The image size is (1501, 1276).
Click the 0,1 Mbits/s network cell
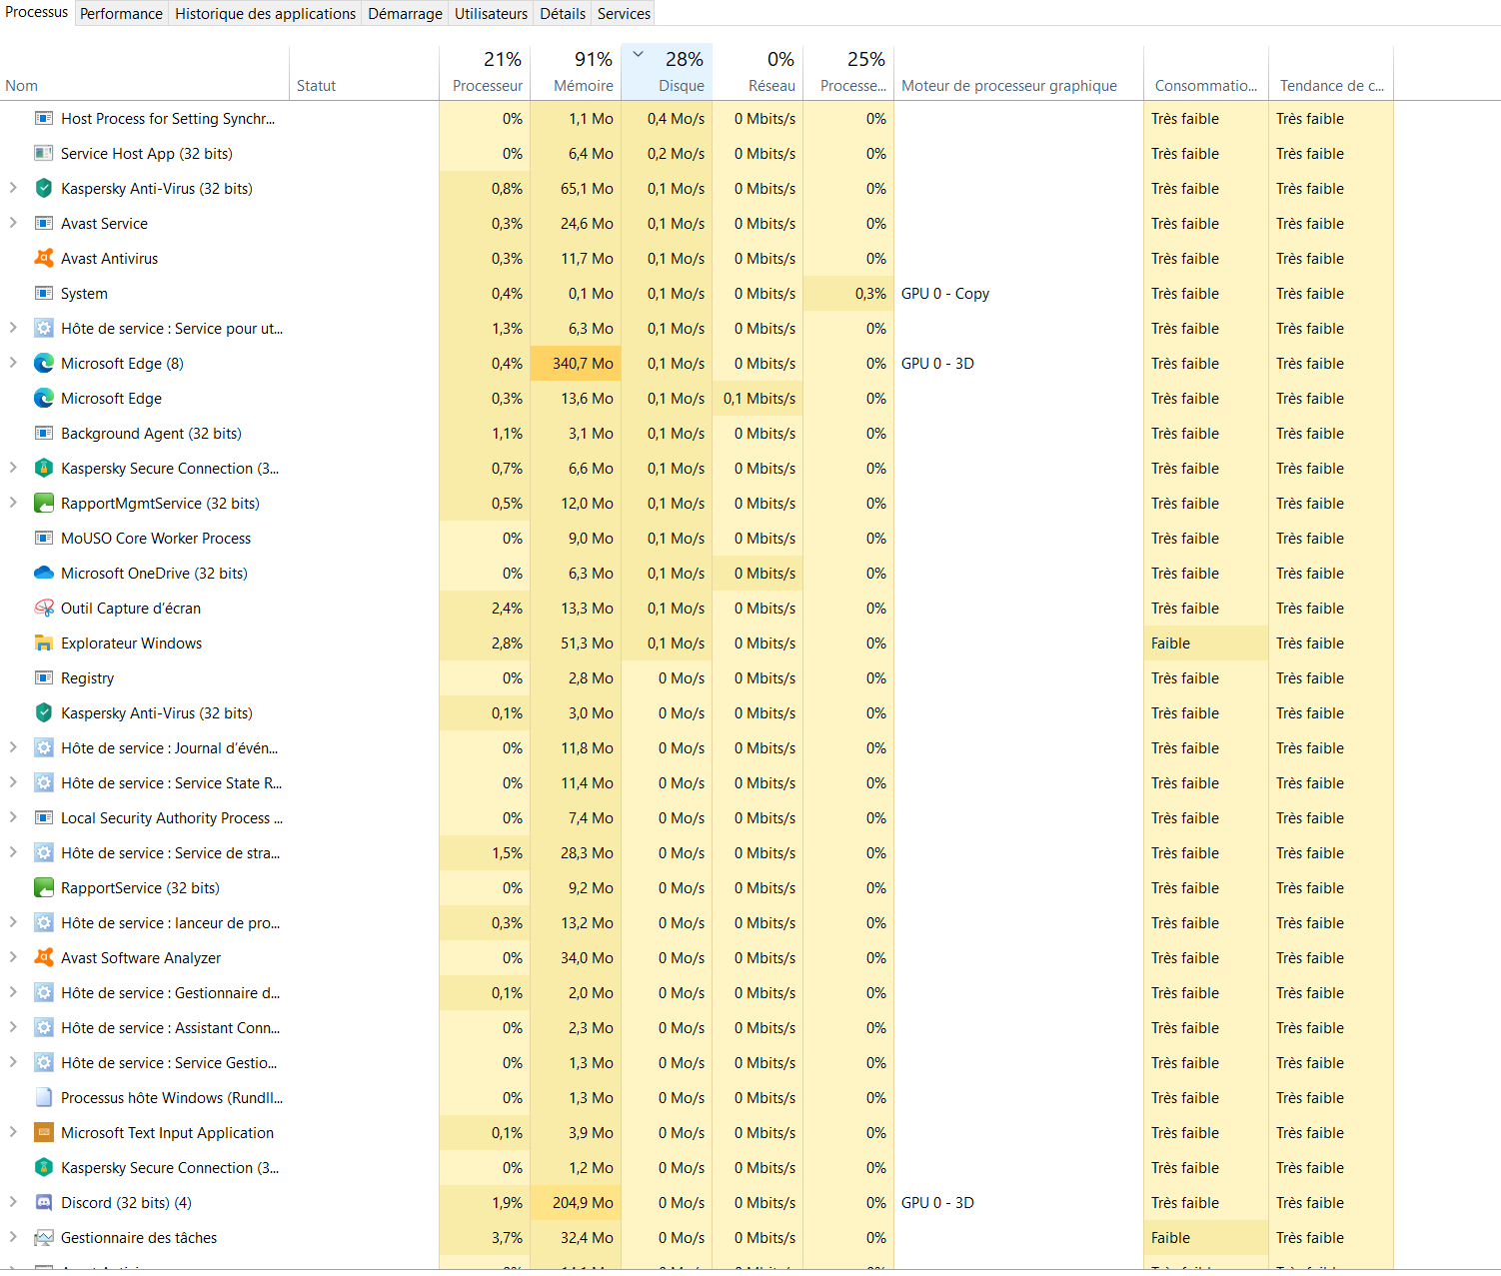click(x=757, y=398)
